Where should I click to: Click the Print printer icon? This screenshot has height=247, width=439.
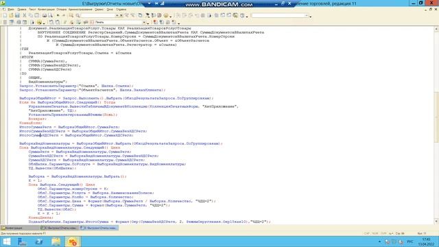(x=45, y=15)
